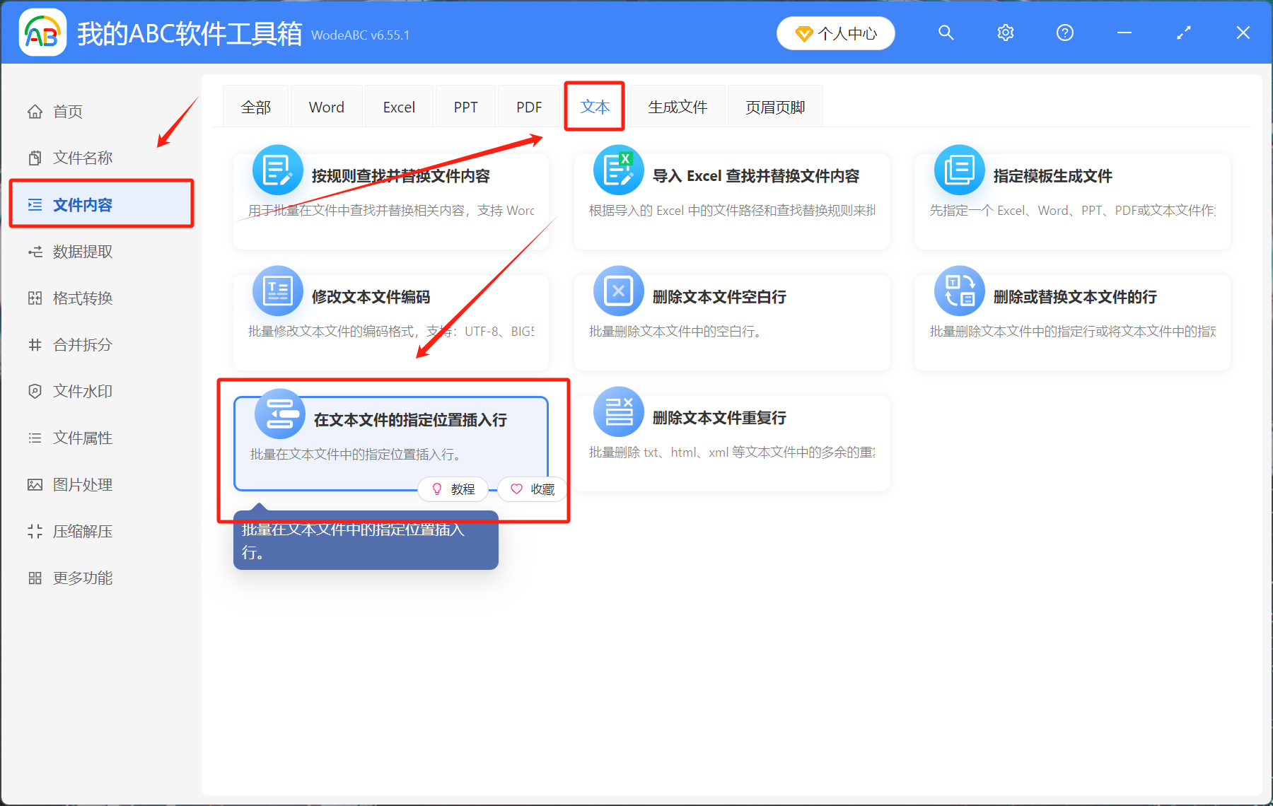Open the 删除文本文件重复行 tool icon
Screen dimensions: 1273x806
pos(618,411)
